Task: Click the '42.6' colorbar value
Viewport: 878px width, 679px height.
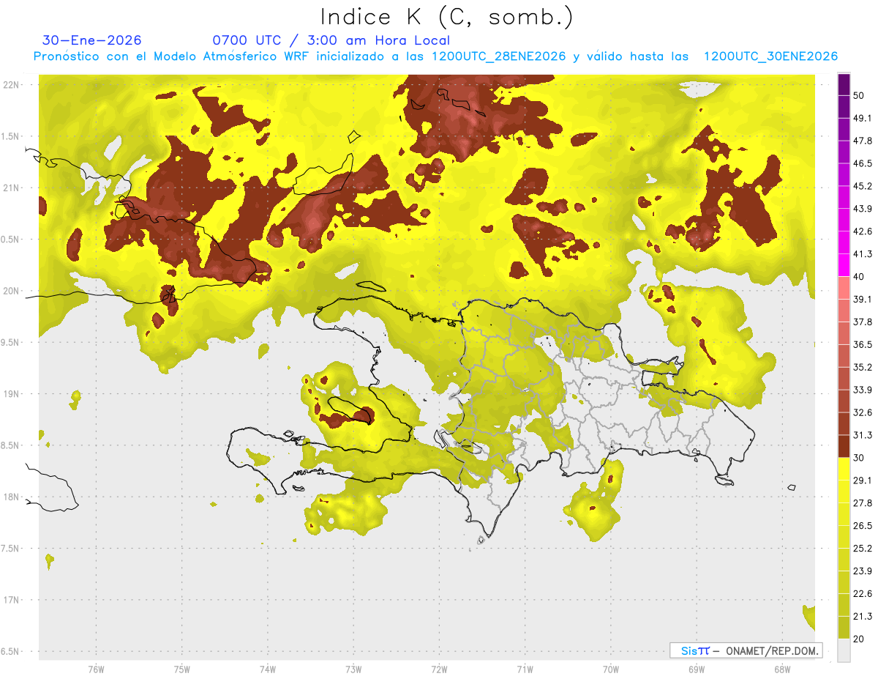Action: [863, 231]
